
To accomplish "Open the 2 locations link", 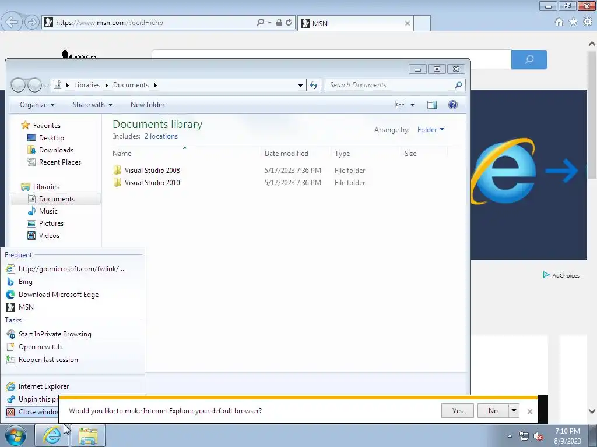I will [x=161, y=136].
